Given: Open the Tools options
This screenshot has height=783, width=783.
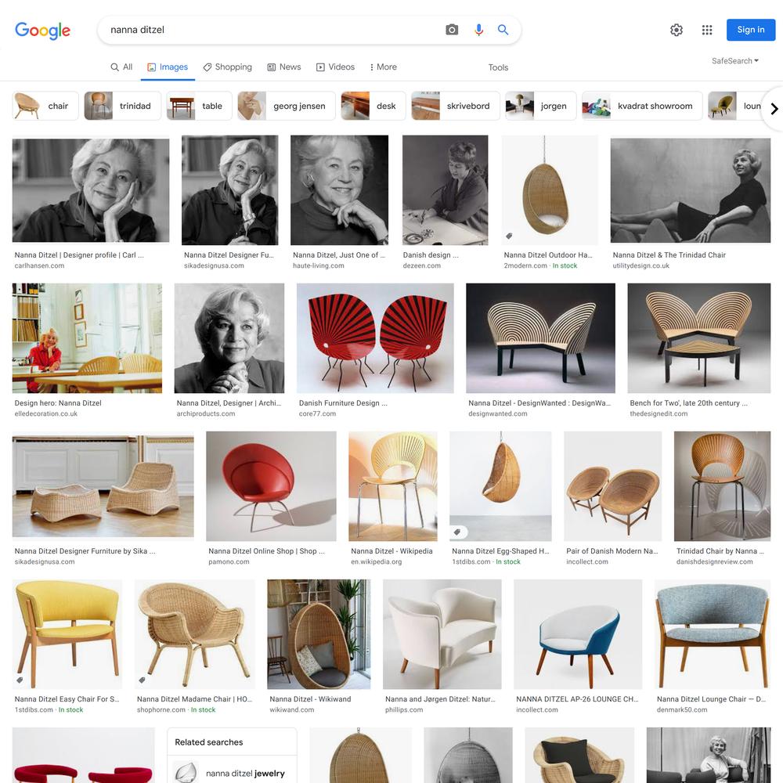Looking at the screenshot, I should (x=498, y=67).
